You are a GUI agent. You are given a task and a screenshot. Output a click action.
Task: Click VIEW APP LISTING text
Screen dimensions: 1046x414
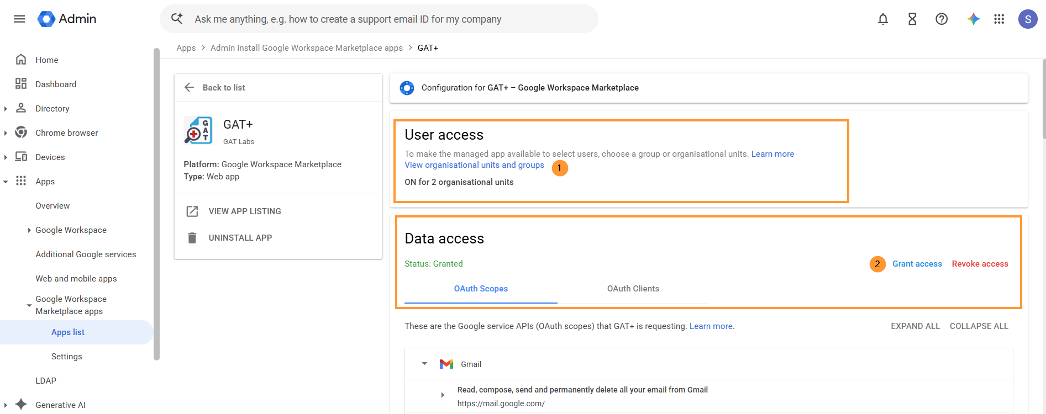pyautogui.click(x=245, y=211)
